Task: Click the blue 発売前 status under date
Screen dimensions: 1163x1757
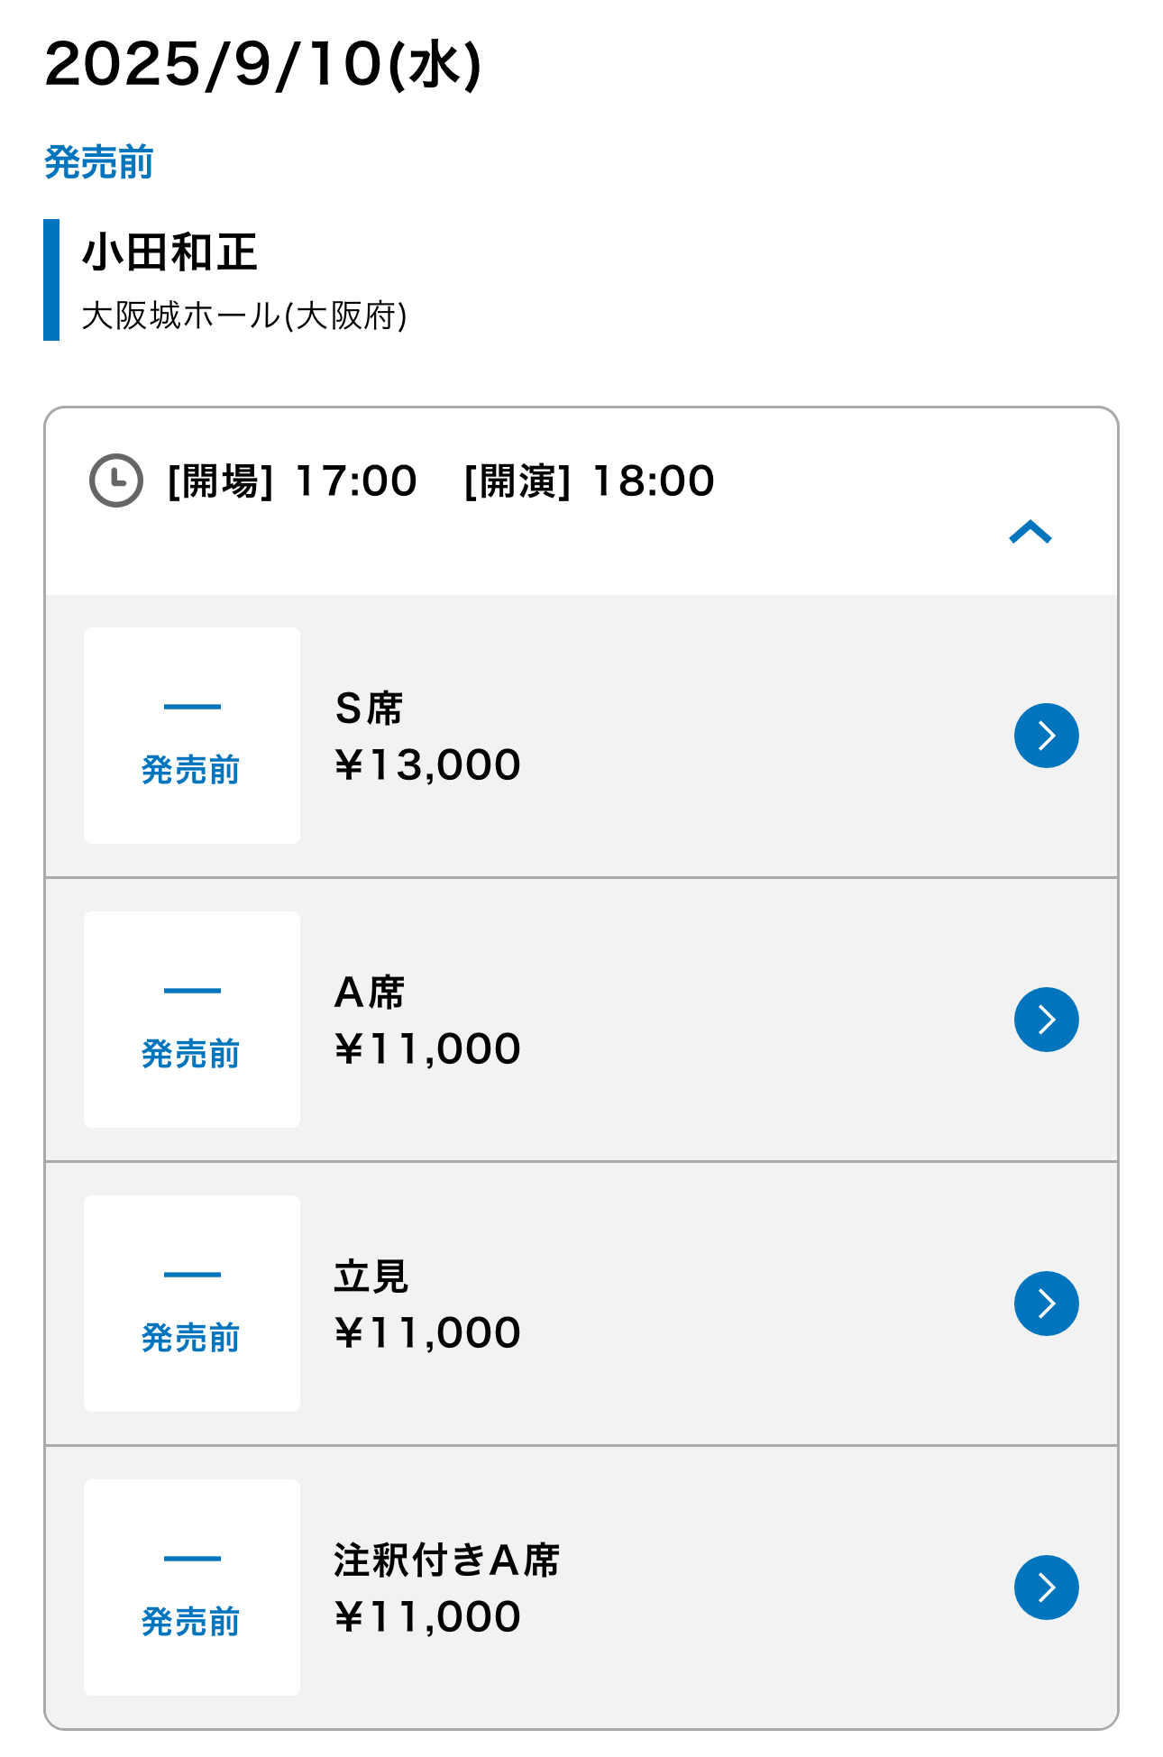Action: [x=99, y=162]
